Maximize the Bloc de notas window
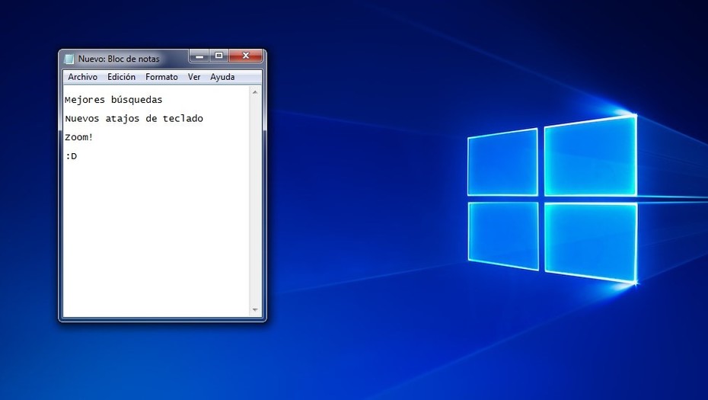708x400 pixels. (218, 56)
